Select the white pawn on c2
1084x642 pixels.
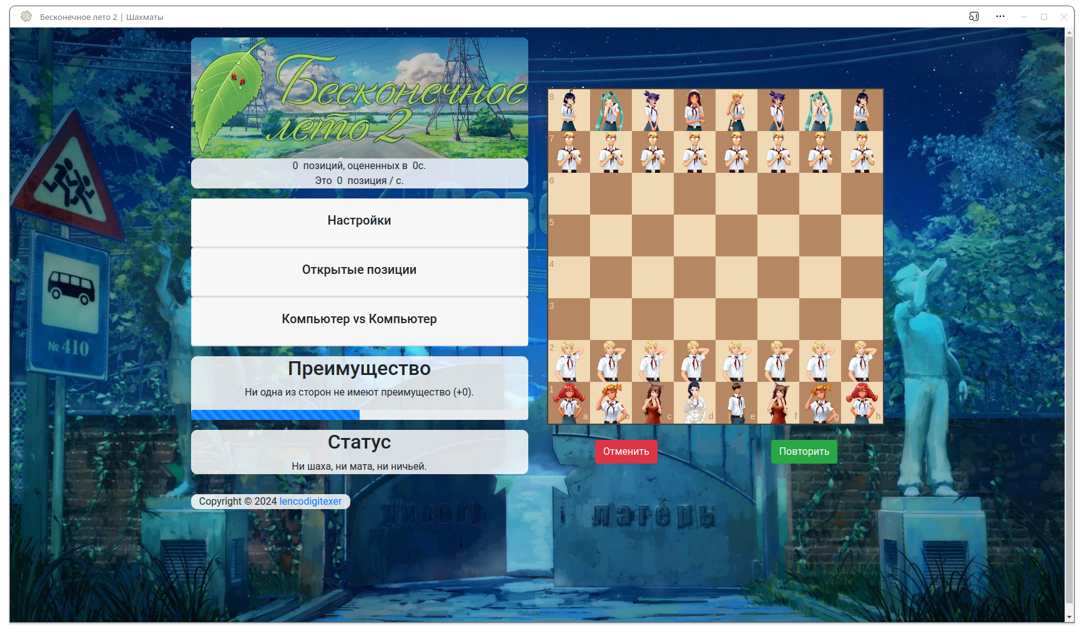(x=653, y=361)
